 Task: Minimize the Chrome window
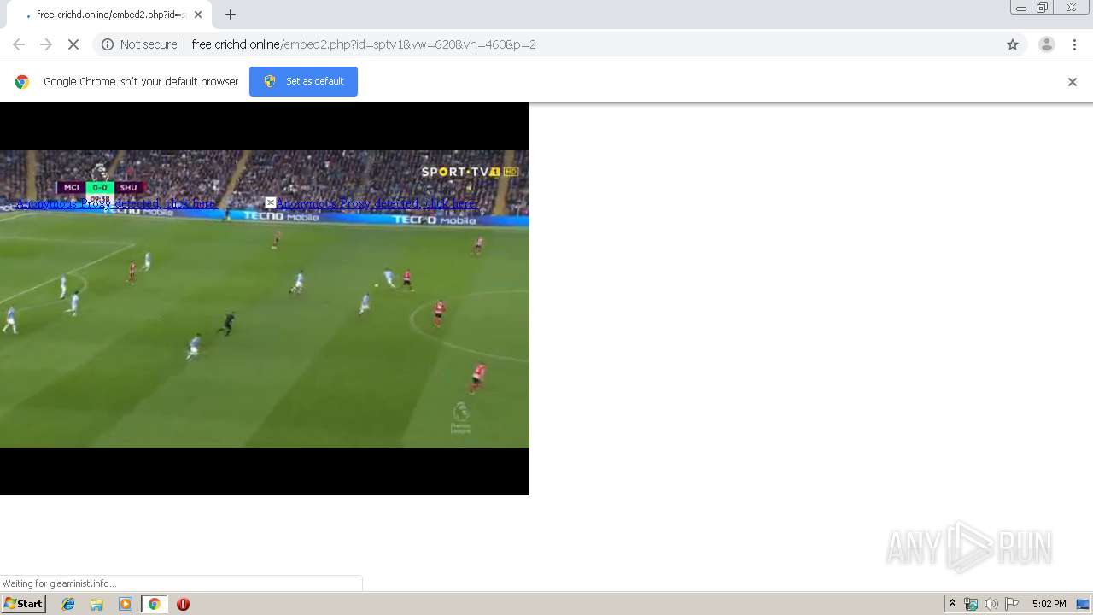tap(1021, 8)
